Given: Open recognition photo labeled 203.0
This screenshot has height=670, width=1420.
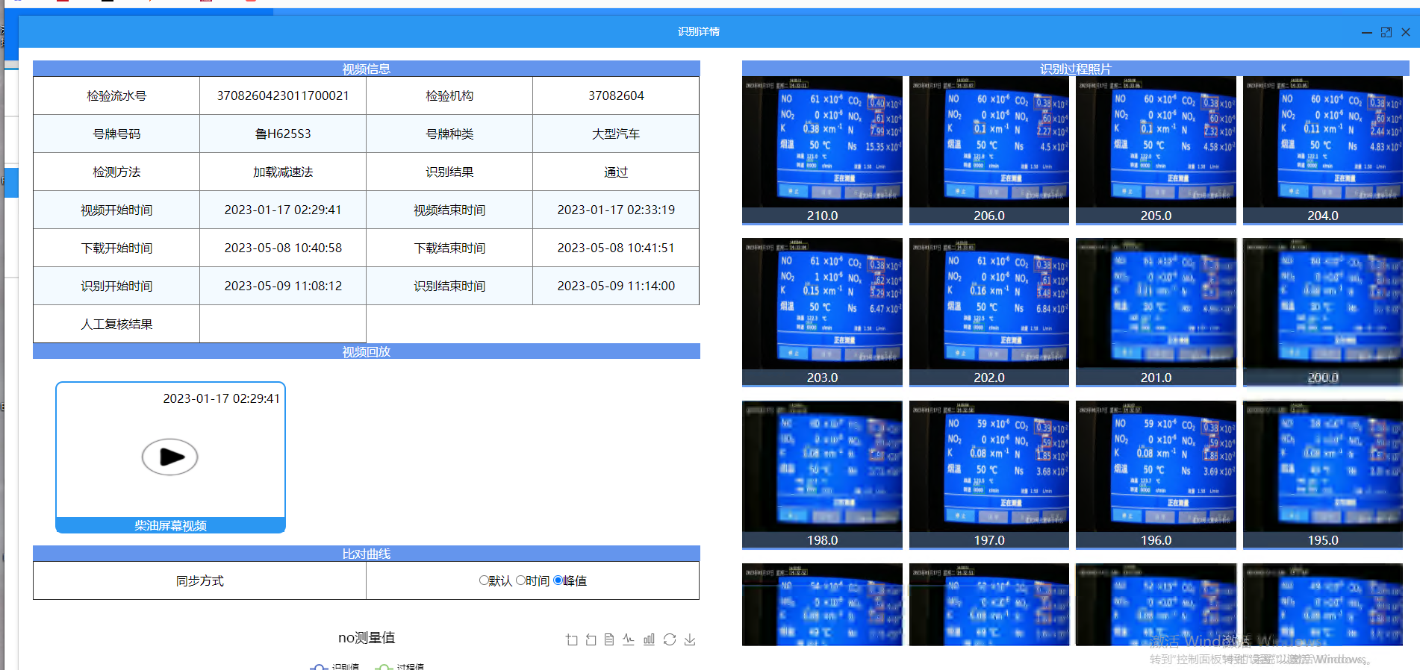Looking at the screenshot, I should (x=822, y=312).
